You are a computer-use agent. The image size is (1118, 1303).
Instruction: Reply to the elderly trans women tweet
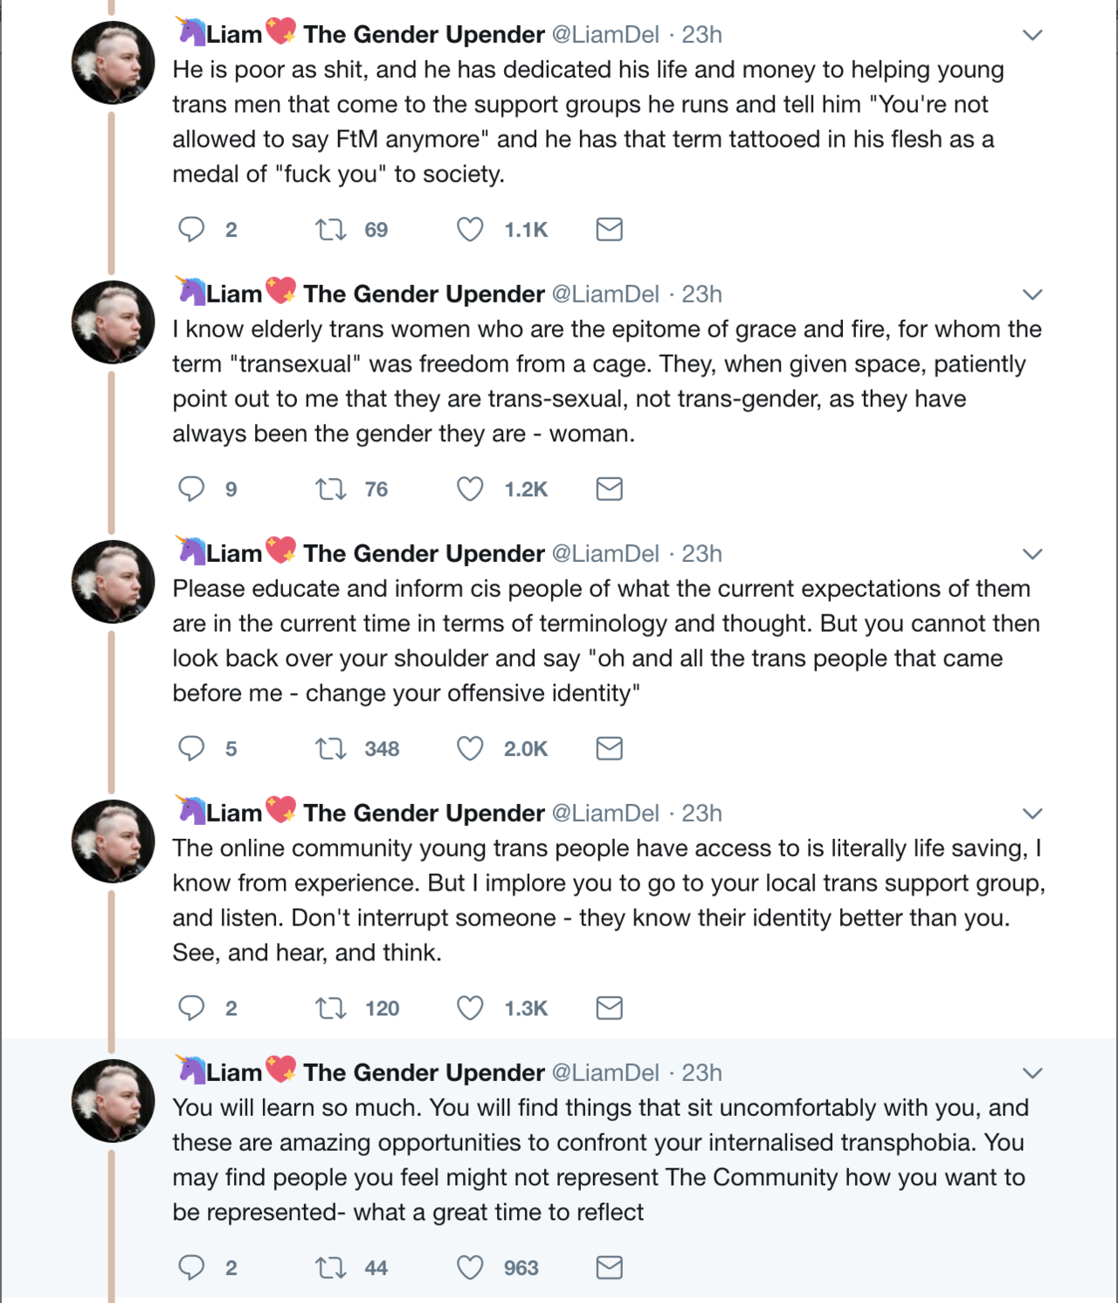tap(191, 489)
